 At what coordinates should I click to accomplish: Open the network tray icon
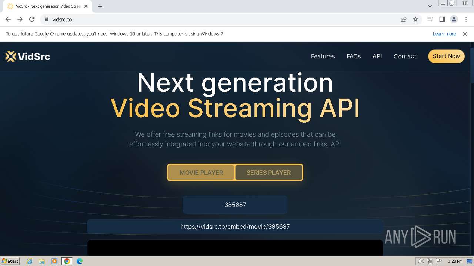coord(430,261)
